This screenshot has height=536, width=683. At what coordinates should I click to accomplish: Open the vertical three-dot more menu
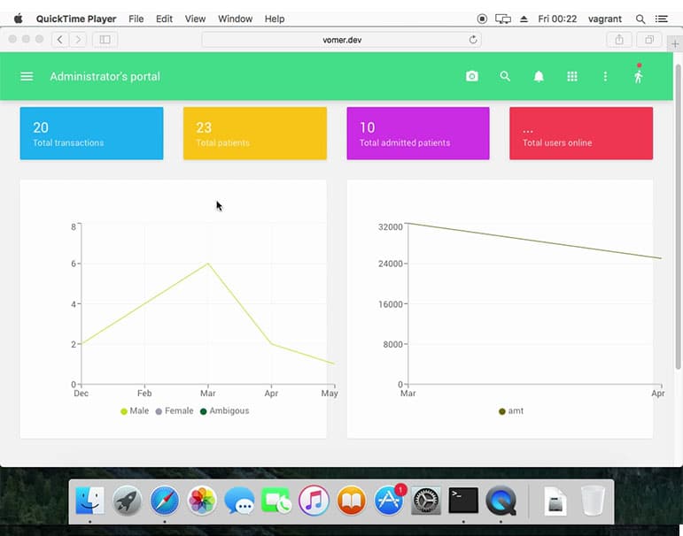pyautogui.click(x=605, y=77)
